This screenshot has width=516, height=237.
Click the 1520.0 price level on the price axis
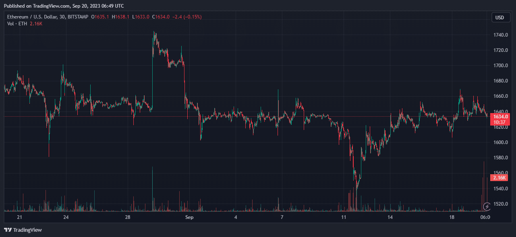tap(500, 204)
